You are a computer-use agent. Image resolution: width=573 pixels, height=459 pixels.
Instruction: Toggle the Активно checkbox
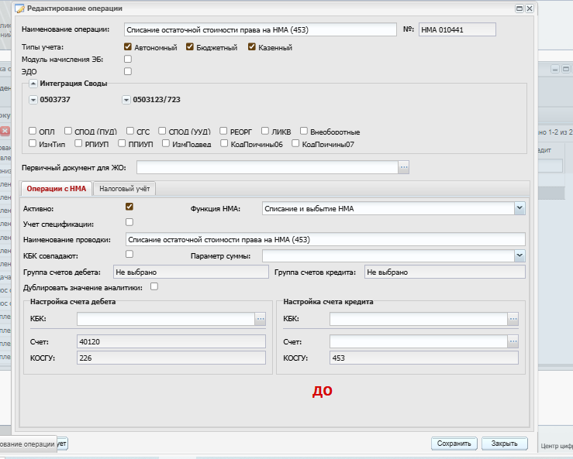point(129,207)
